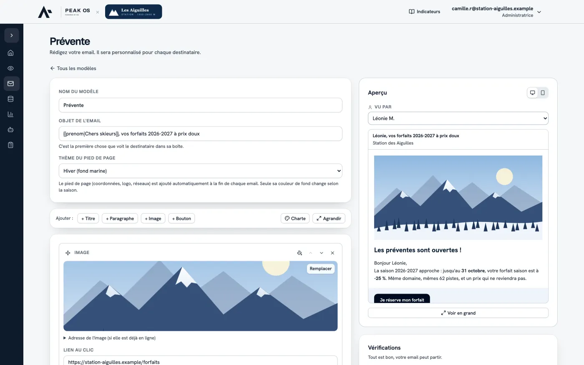Add a Titre block
Viewport: 584px width, 365px height.
pyautogui.click(x=88, y=219)
